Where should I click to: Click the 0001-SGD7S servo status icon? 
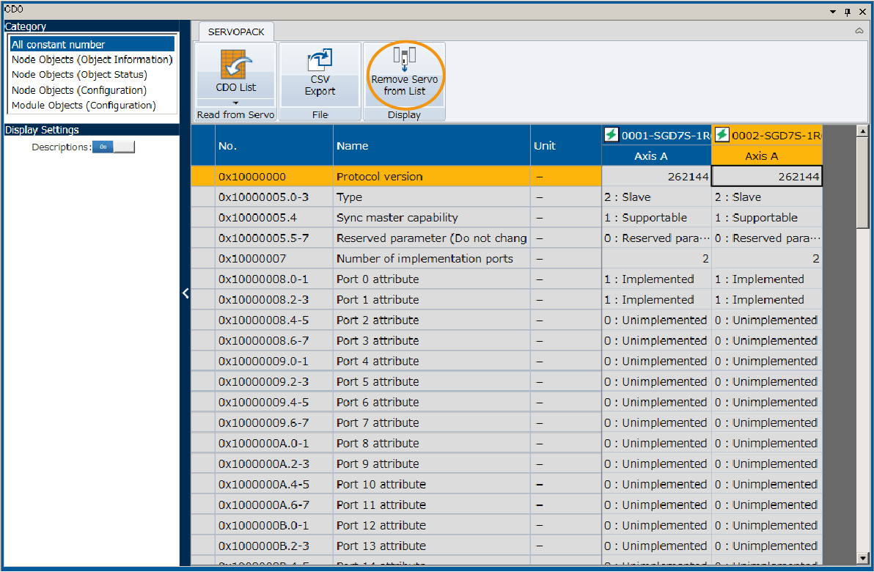pos(612,135)
